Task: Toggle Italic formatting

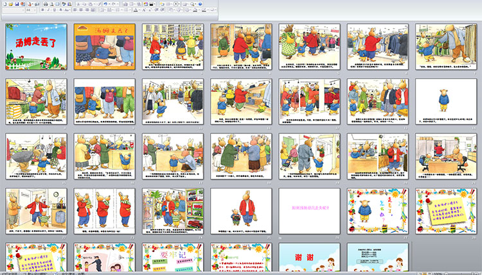Action: tap(48, 10)
